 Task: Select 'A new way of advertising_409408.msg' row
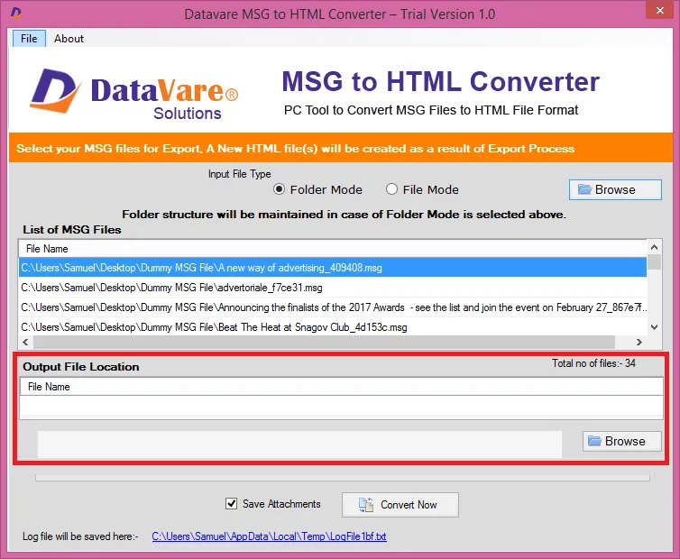(x=332, y=268)
